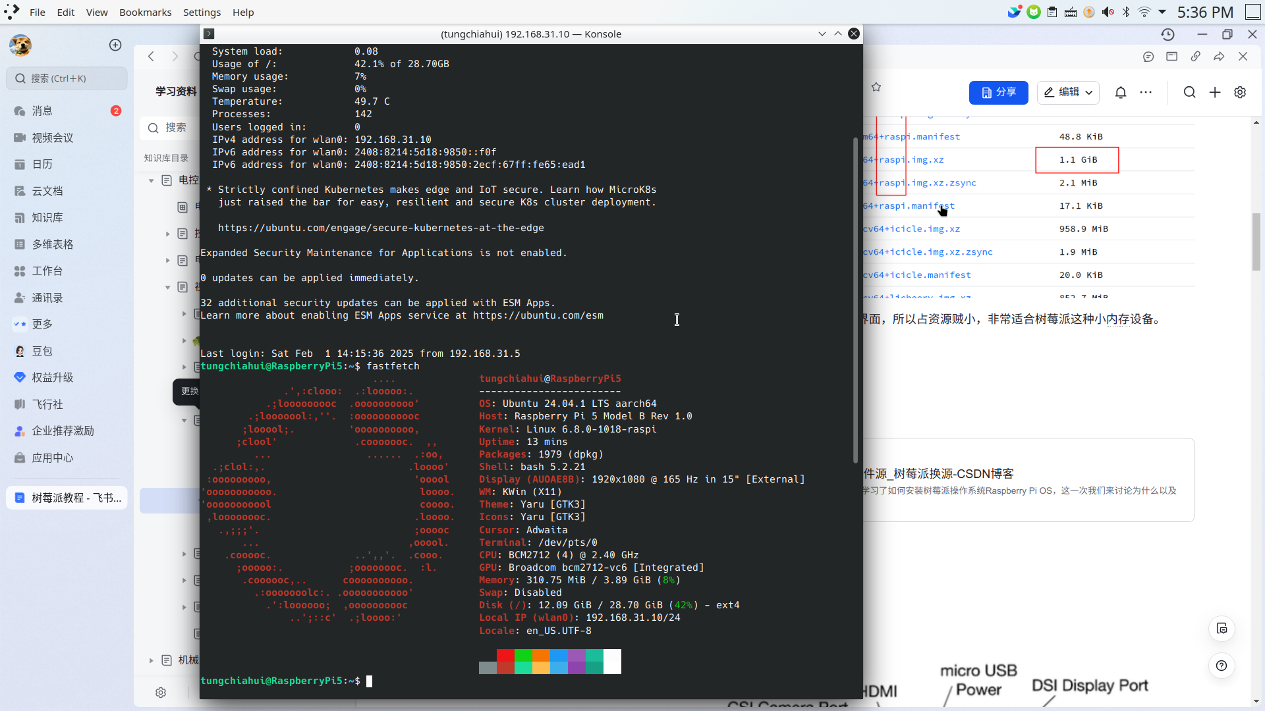The height and width of the screenshot is (711, 1265).
Task: Star the document with the favorite icon
Action: (x=876, y=87)
